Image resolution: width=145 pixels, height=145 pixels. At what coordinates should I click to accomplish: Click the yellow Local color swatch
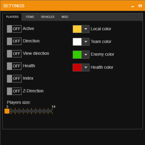click(x=77, y=29)
